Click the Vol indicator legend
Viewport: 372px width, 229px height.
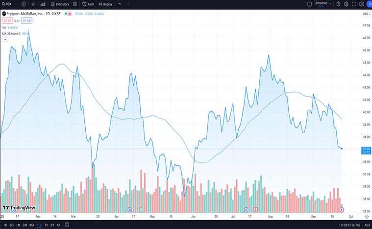10,28
